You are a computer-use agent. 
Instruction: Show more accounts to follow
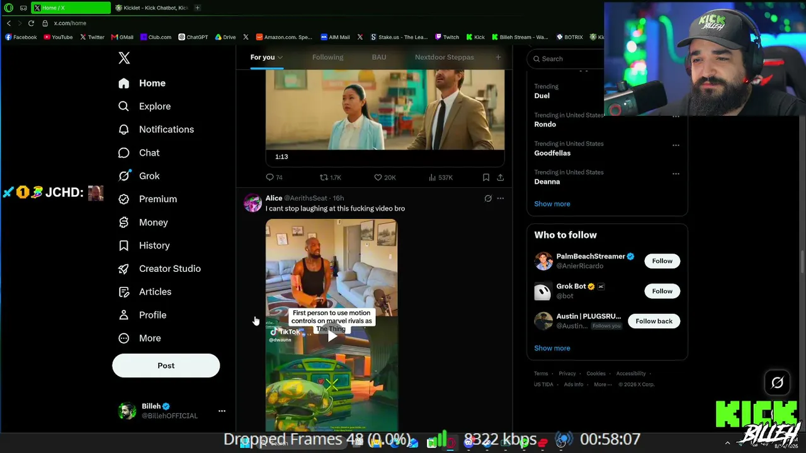tap(552, 348)
